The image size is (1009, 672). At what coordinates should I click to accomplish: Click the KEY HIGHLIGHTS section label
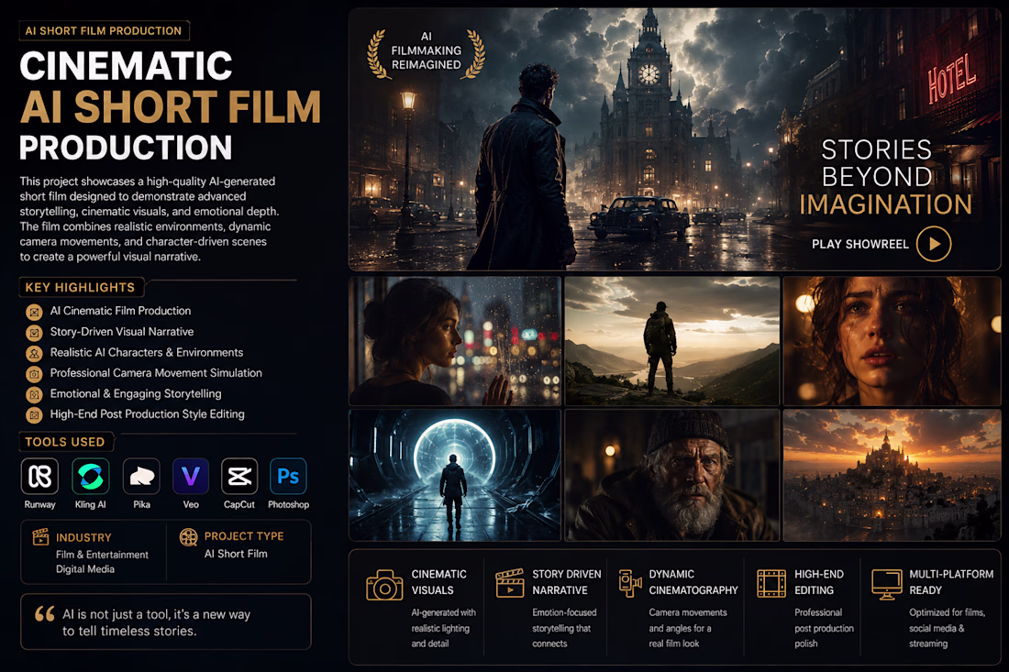point(81,288)
